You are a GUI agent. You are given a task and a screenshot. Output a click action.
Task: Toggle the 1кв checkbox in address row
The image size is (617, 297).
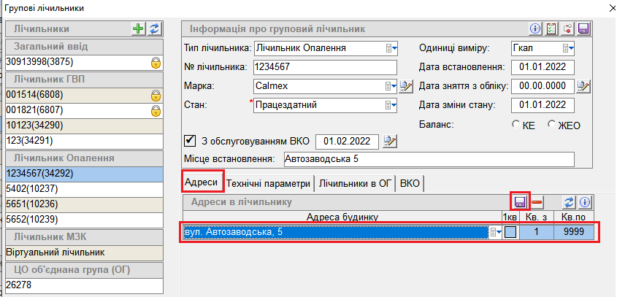click(510, 232)
